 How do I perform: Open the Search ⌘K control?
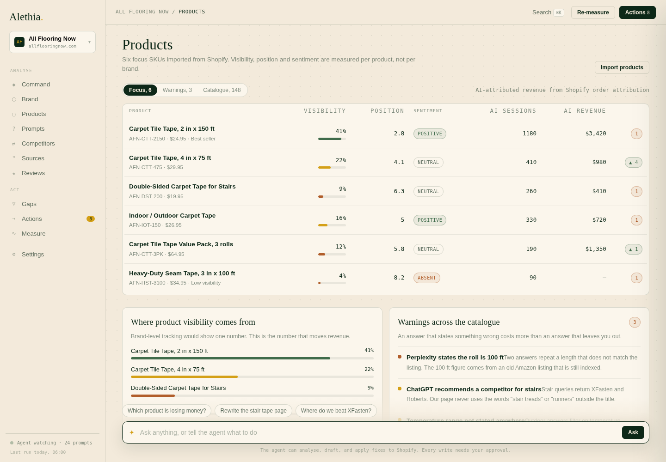click(548, 12)
